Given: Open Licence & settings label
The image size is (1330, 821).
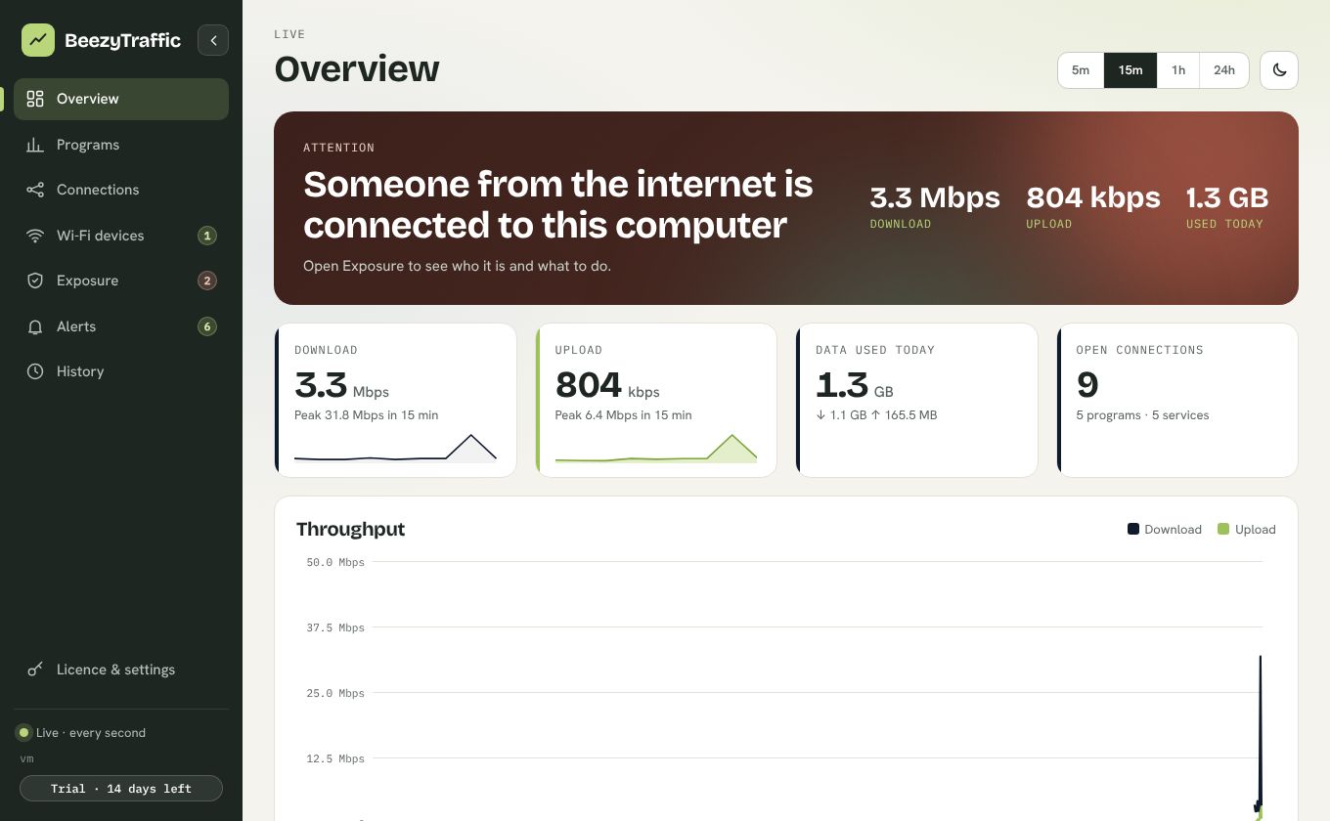Looking at the screenshot, I should (x=115, y=670).
